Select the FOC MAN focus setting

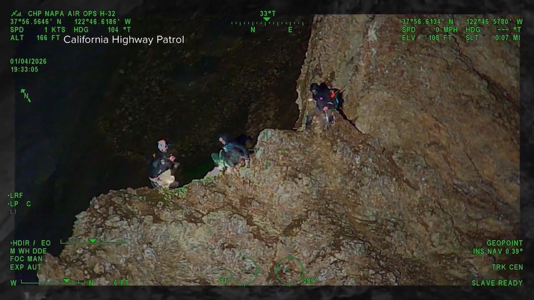pos(27,259)
